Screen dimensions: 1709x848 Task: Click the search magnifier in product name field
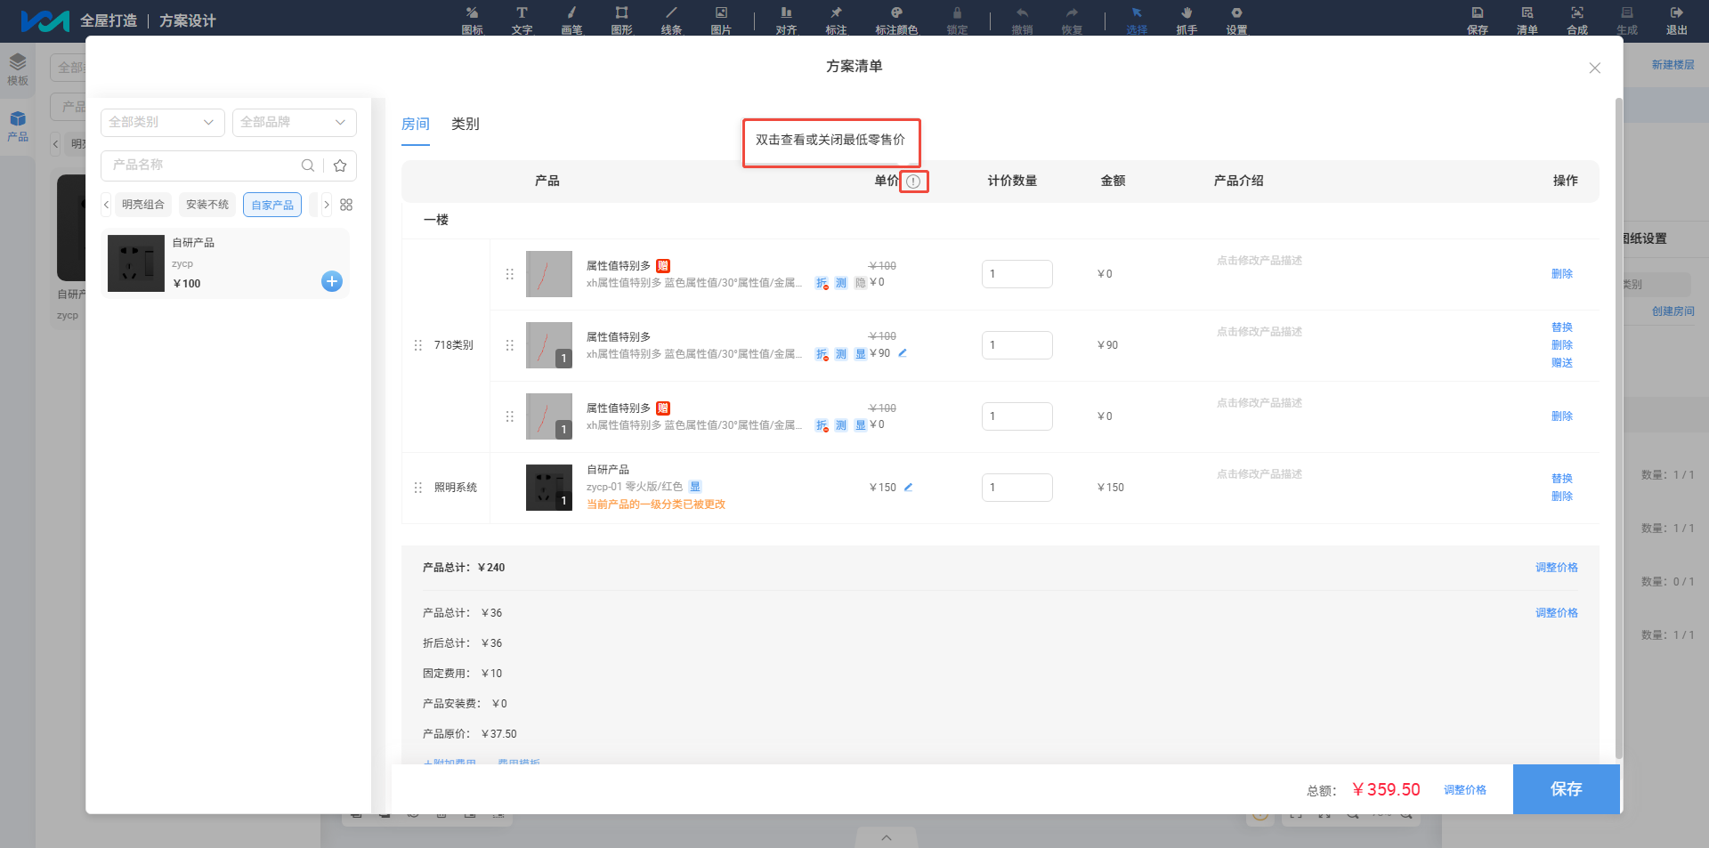coord(308,166)
